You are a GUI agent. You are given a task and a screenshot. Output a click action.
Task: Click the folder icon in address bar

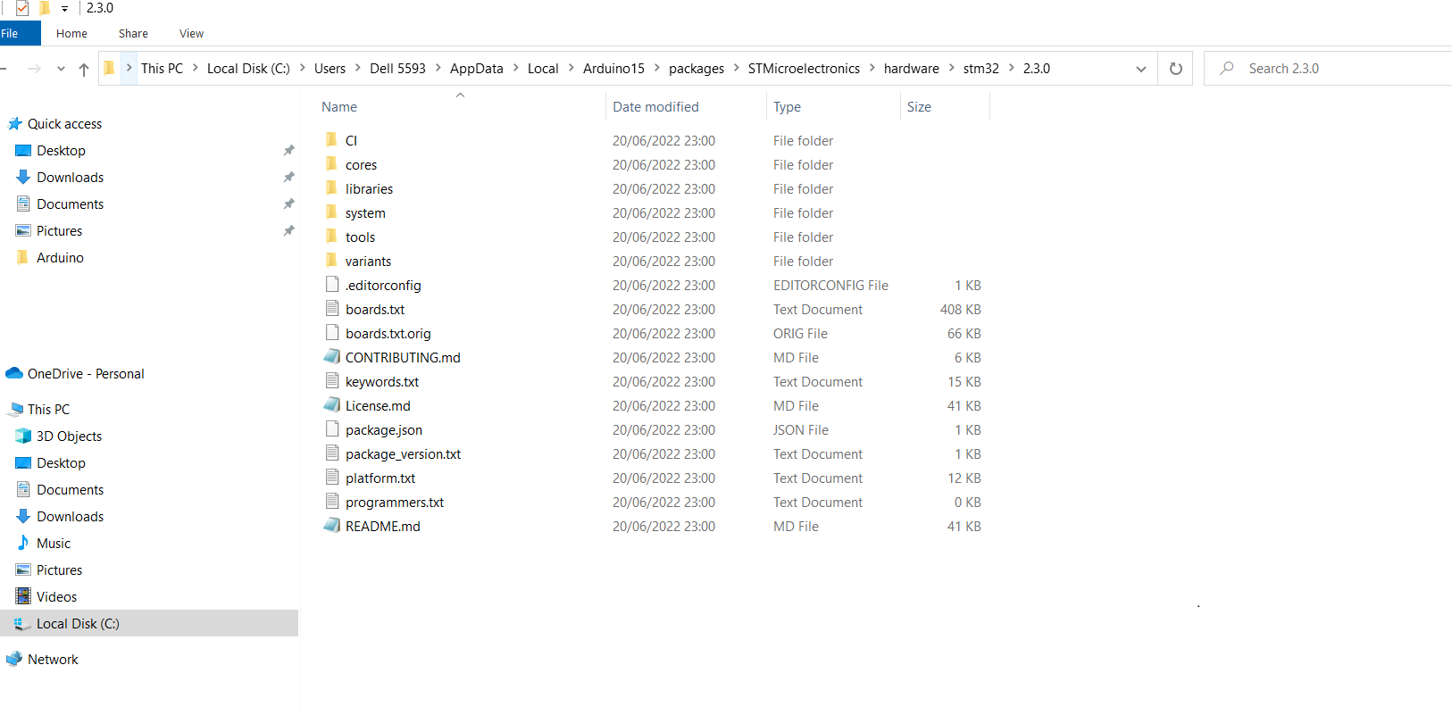point(109,68)
